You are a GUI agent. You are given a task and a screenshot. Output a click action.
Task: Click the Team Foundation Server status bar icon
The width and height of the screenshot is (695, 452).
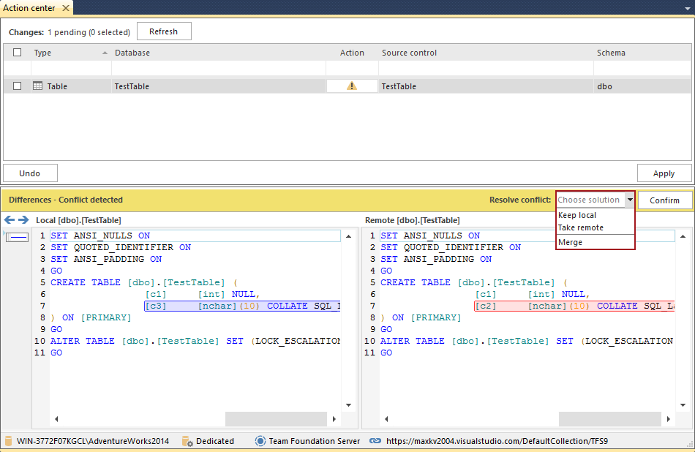pos(260,441)
